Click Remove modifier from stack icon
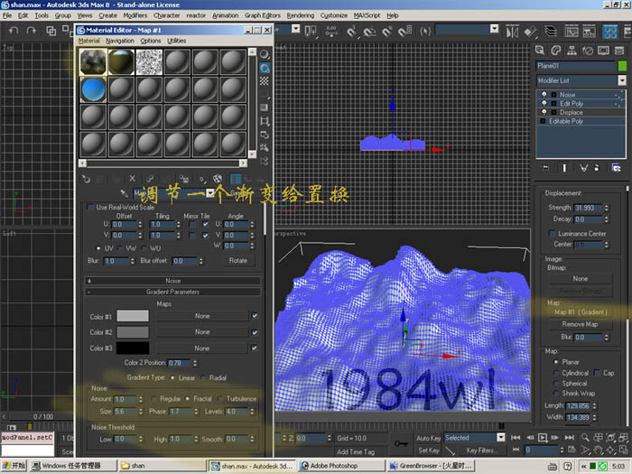 (597, 168)
